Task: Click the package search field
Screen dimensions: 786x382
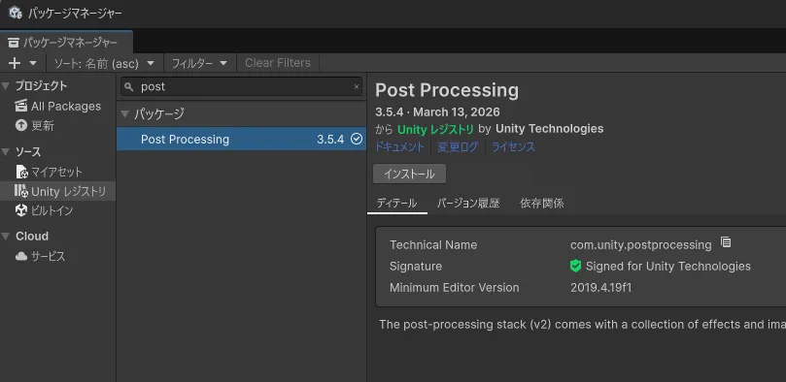Action: click(x=241, y=86)
